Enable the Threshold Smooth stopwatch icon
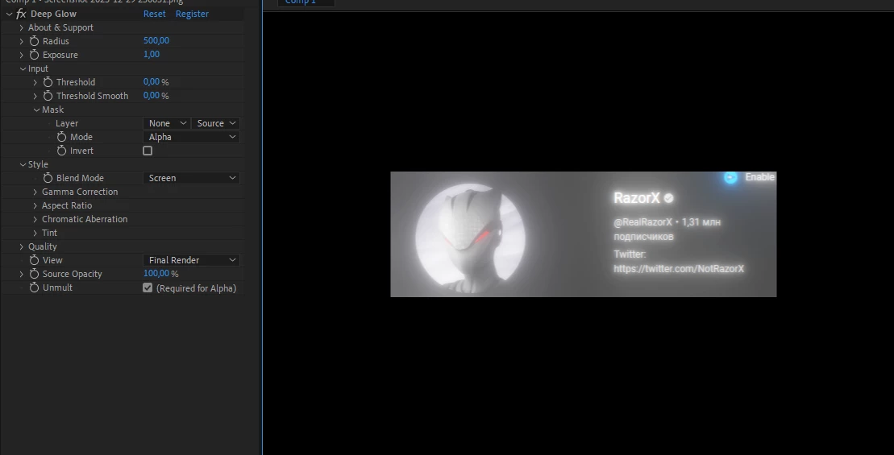 click(48, 96)
